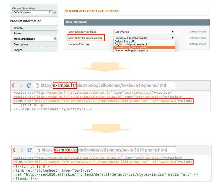Choose Default Store URL option
This screenshot has height=182, width=220.
[x=144, y=42]
